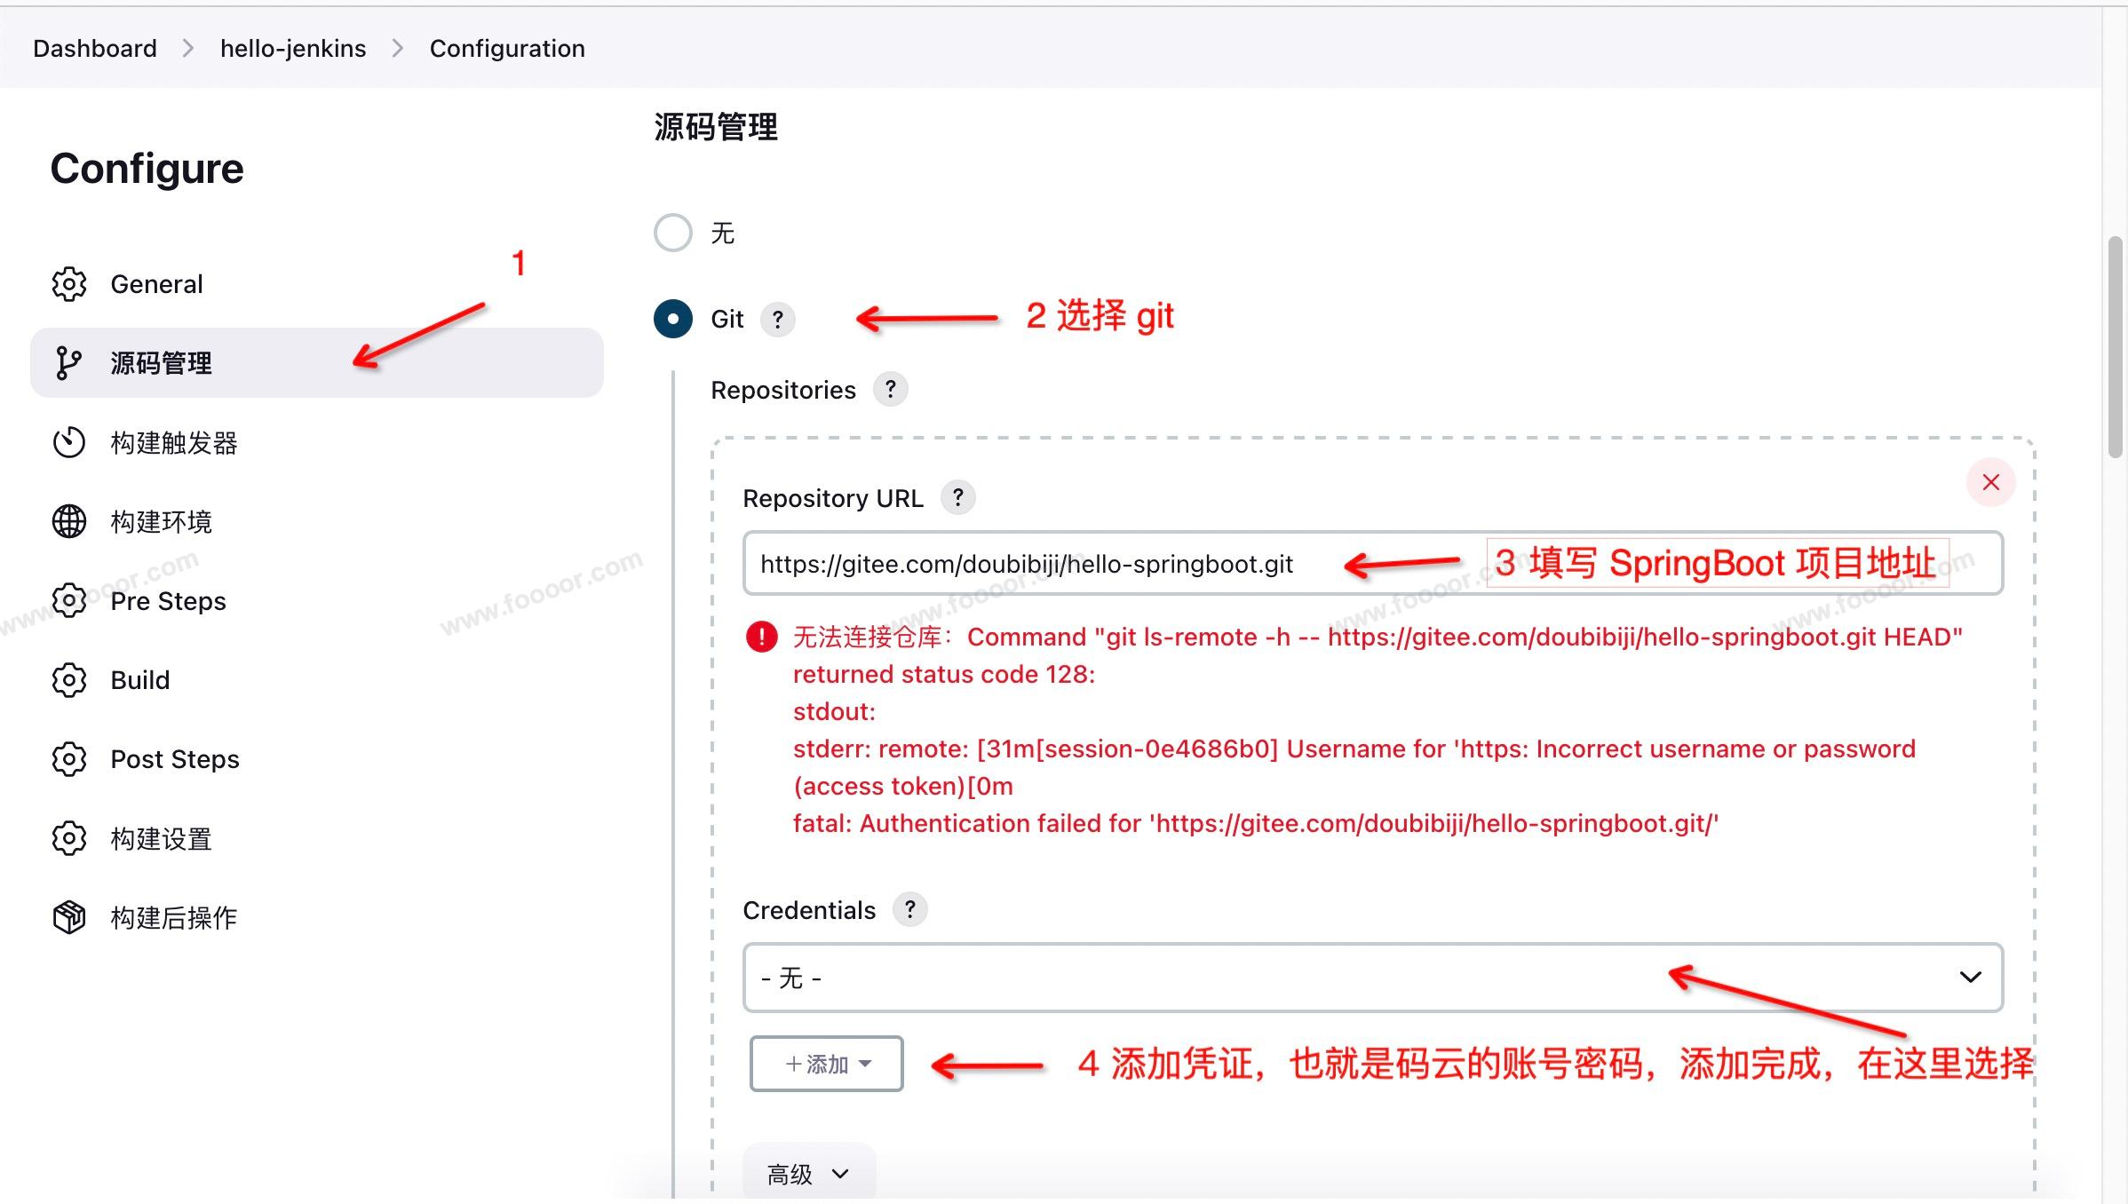Go to Pre Steps section
This screenshot has height=1204, width=2128.
pyautogui.click(x=168, y=601)
